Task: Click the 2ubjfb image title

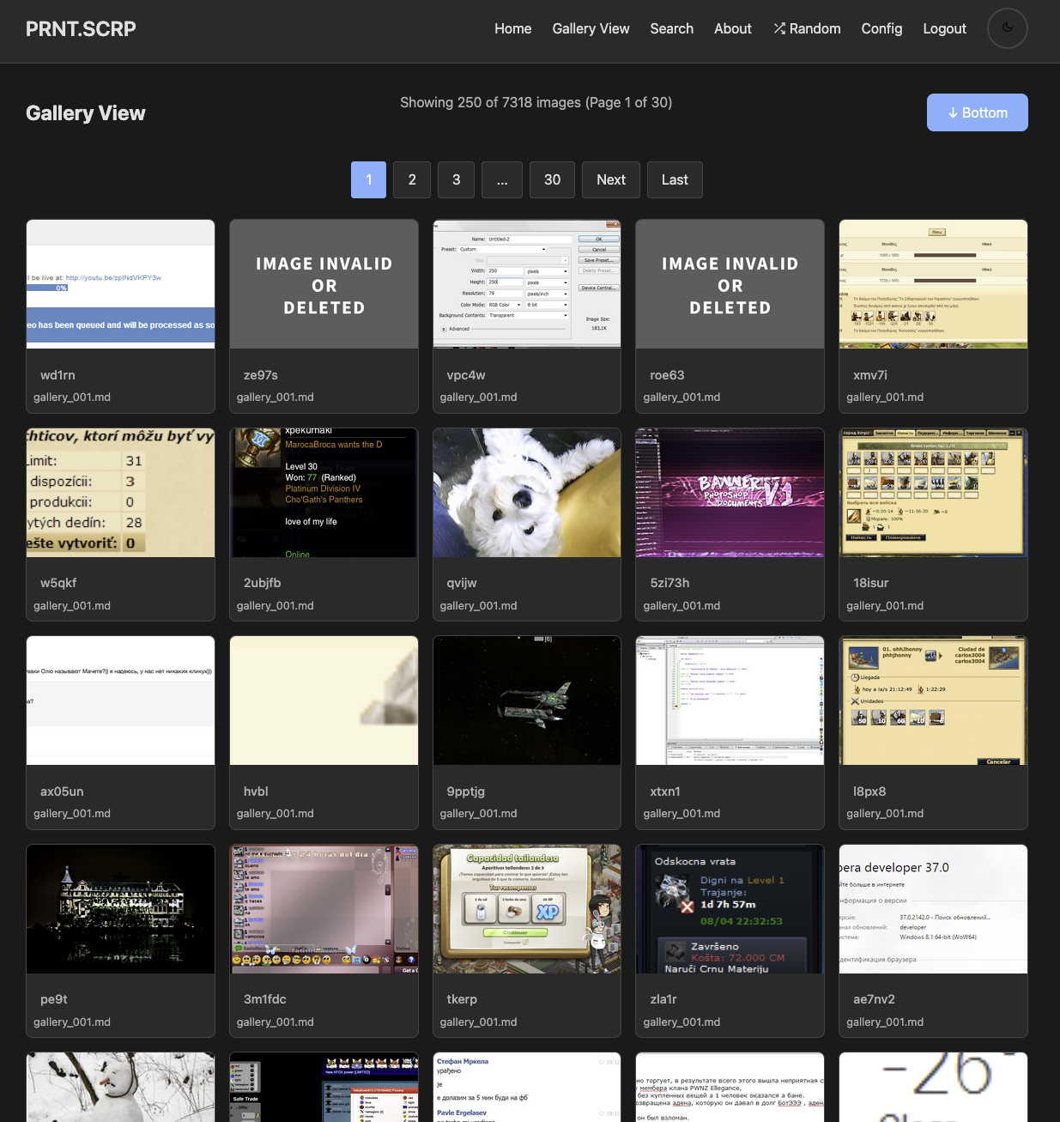Action: (262, 583)
